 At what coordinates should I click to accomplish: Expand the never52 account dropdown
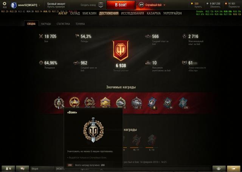pos(39,5)
